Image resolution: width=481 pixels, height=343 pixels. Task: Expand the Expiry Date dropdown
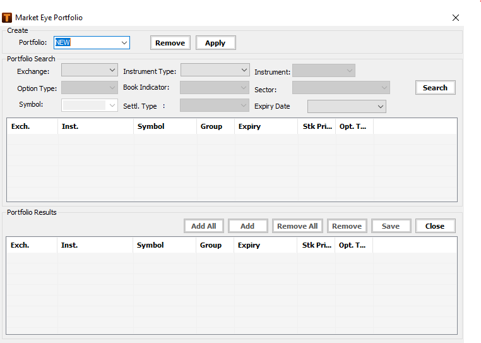(347, 107)
